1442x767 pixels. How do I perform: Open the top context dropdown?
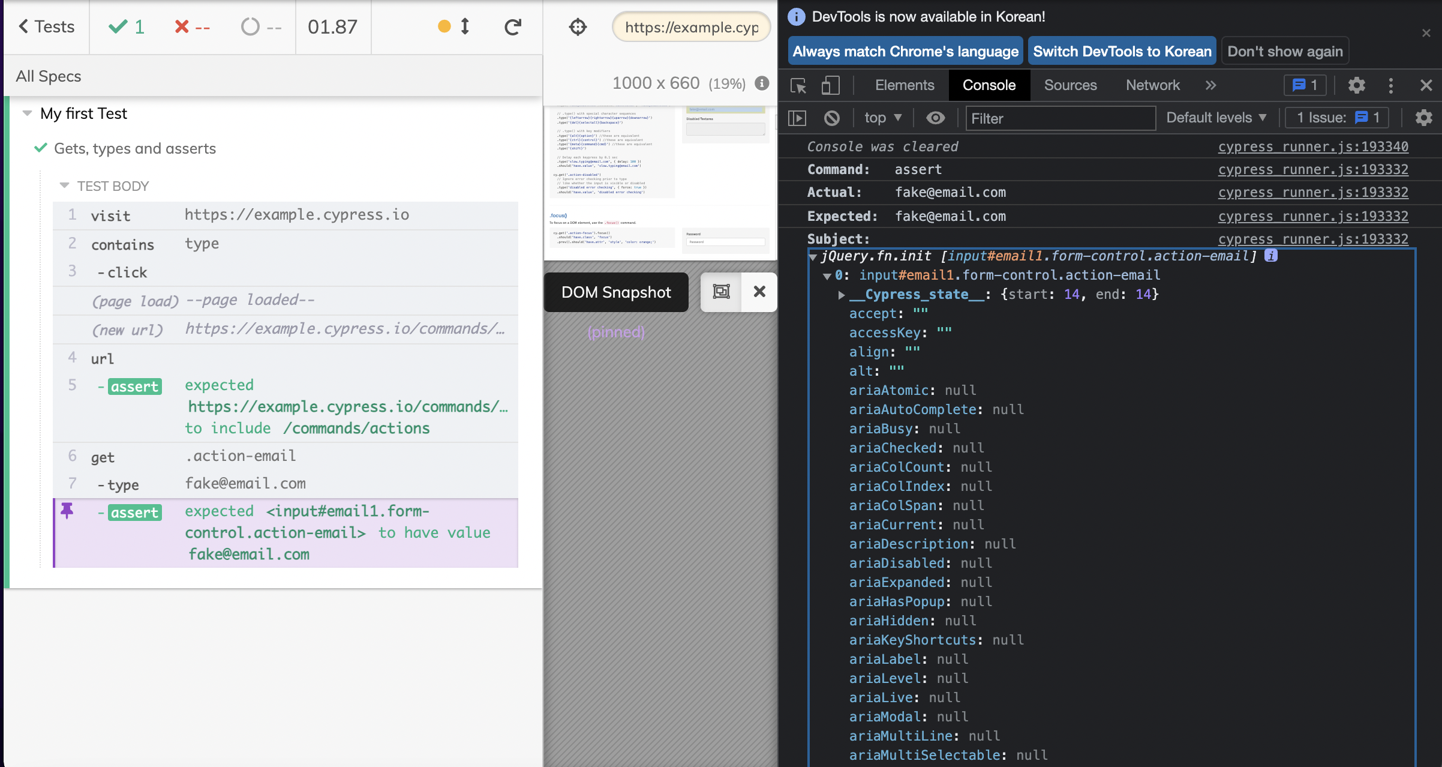(x=883, y=118)
